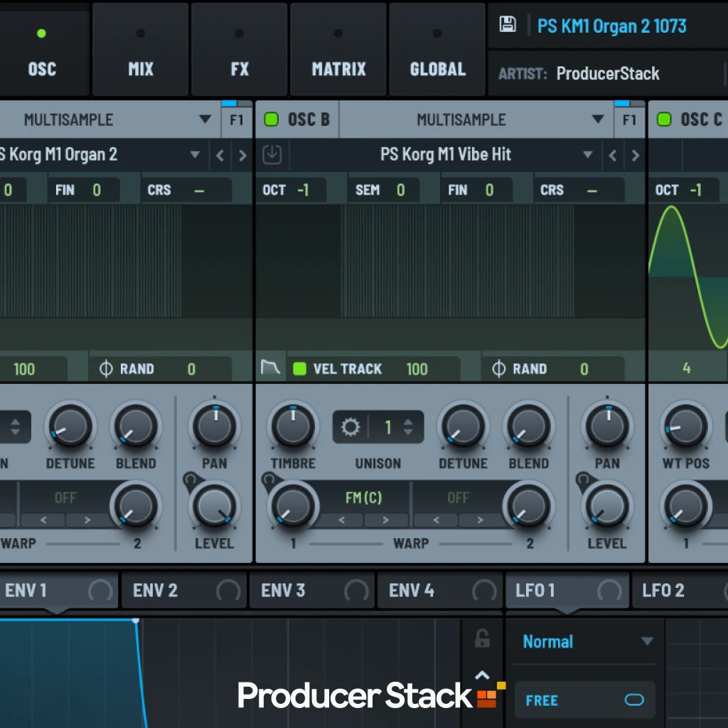Viewport: 728px width, 728px height.
Task: Select previous sample for Korg M1 Organ 2
Action: [220, 155]
